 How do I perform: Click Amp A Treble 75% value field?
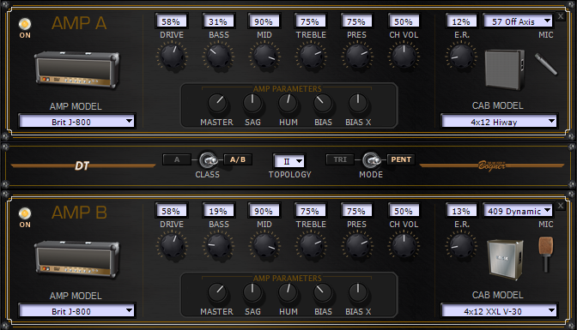click(x=310, y=21)
